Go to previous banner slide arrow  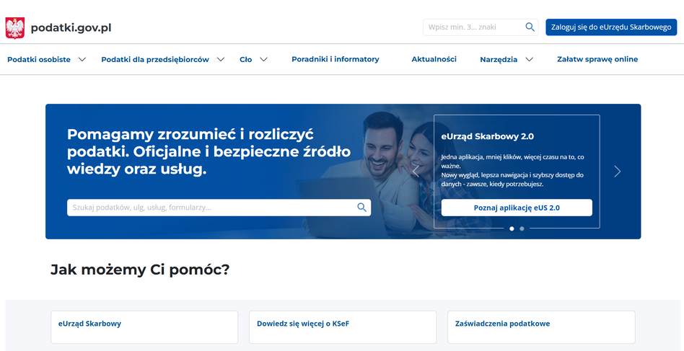416,172
